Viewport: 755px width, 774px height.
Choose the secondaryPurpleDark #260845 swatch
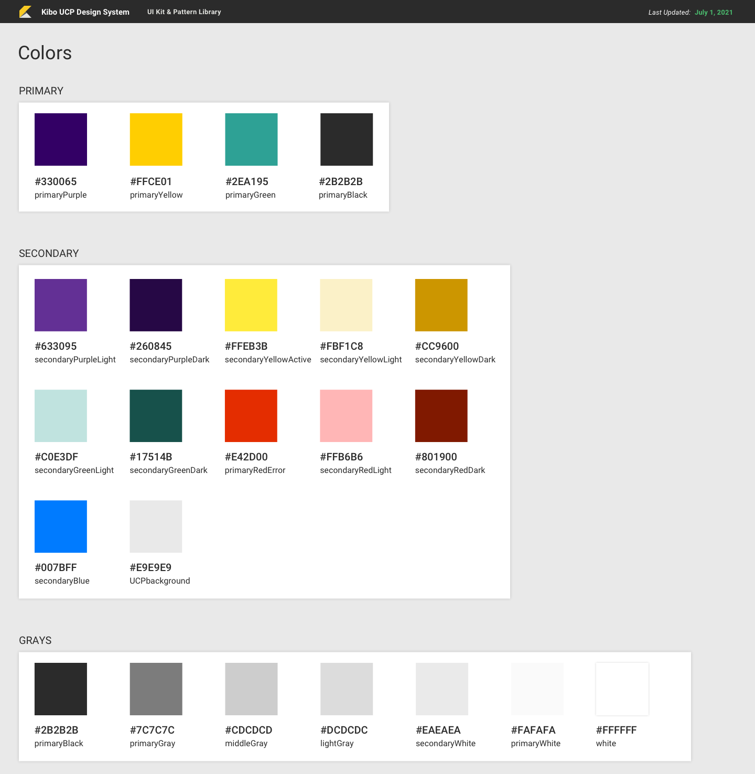pyautogui.click(x=156, y=305)
